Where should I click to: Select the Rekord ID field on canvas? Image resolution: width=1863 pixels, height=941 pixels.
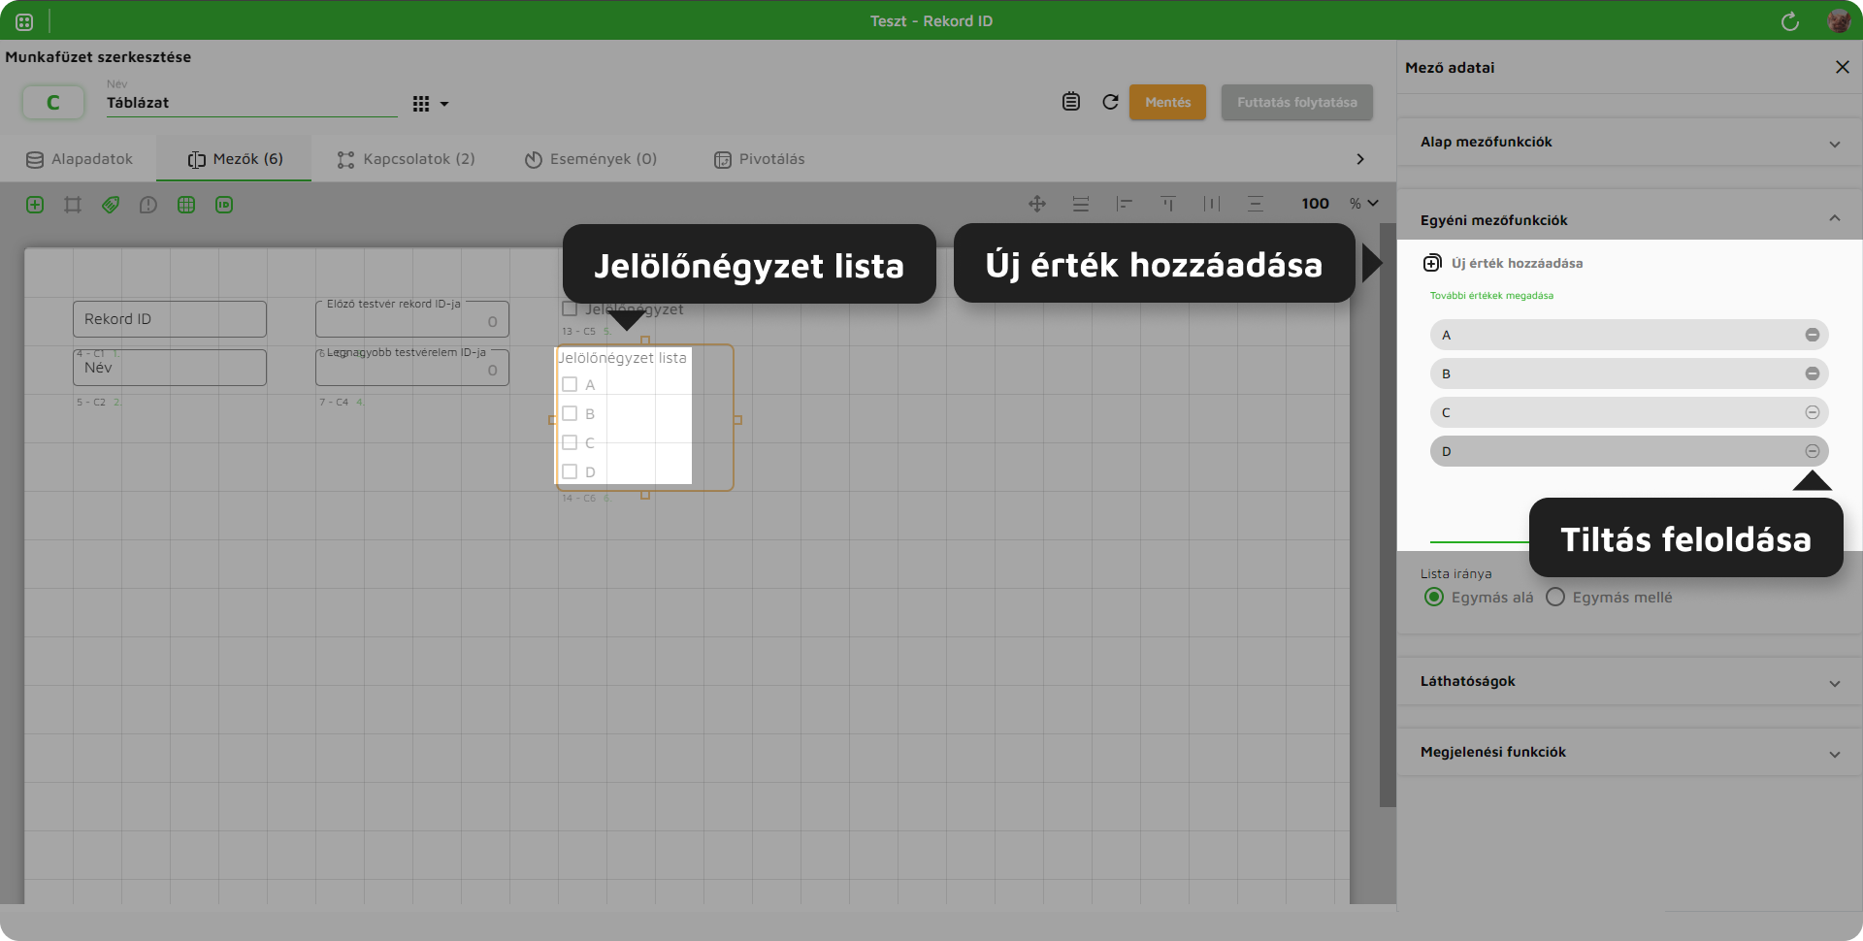pyautogui.click(x=170, y=319)
